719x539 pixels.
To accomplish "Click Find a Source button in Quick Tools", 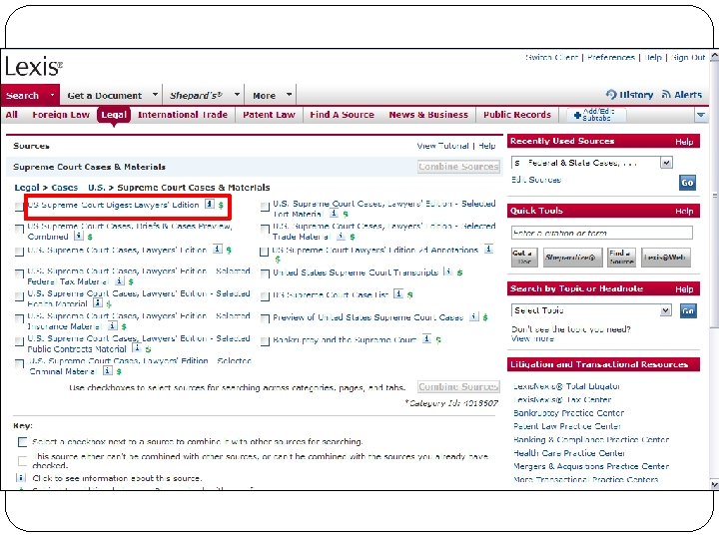I will 621,258.
